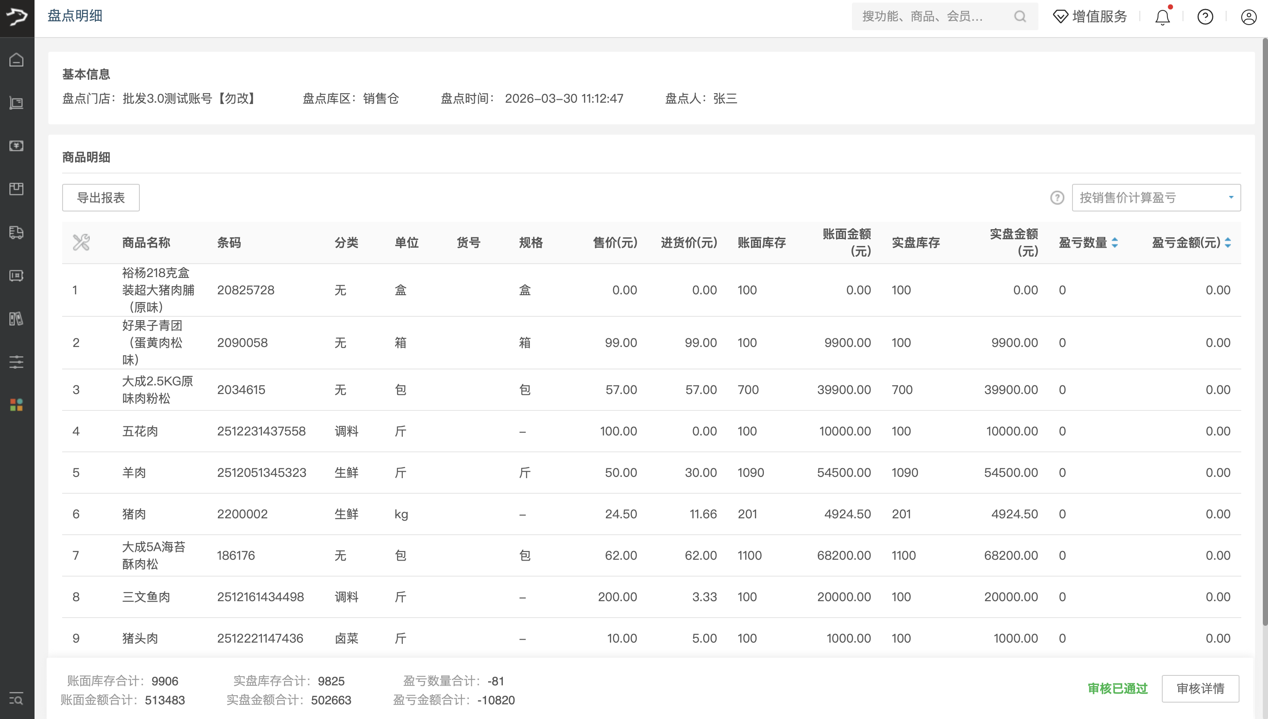This screenshot has width=1268, height=719.
Task: Open 增值服务 menu item
Action: (1090, 17)
